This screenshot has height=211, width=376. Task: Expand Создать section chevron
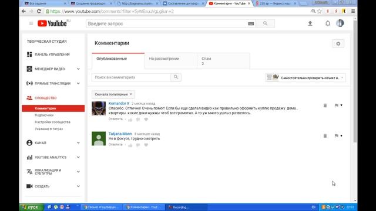78,186
